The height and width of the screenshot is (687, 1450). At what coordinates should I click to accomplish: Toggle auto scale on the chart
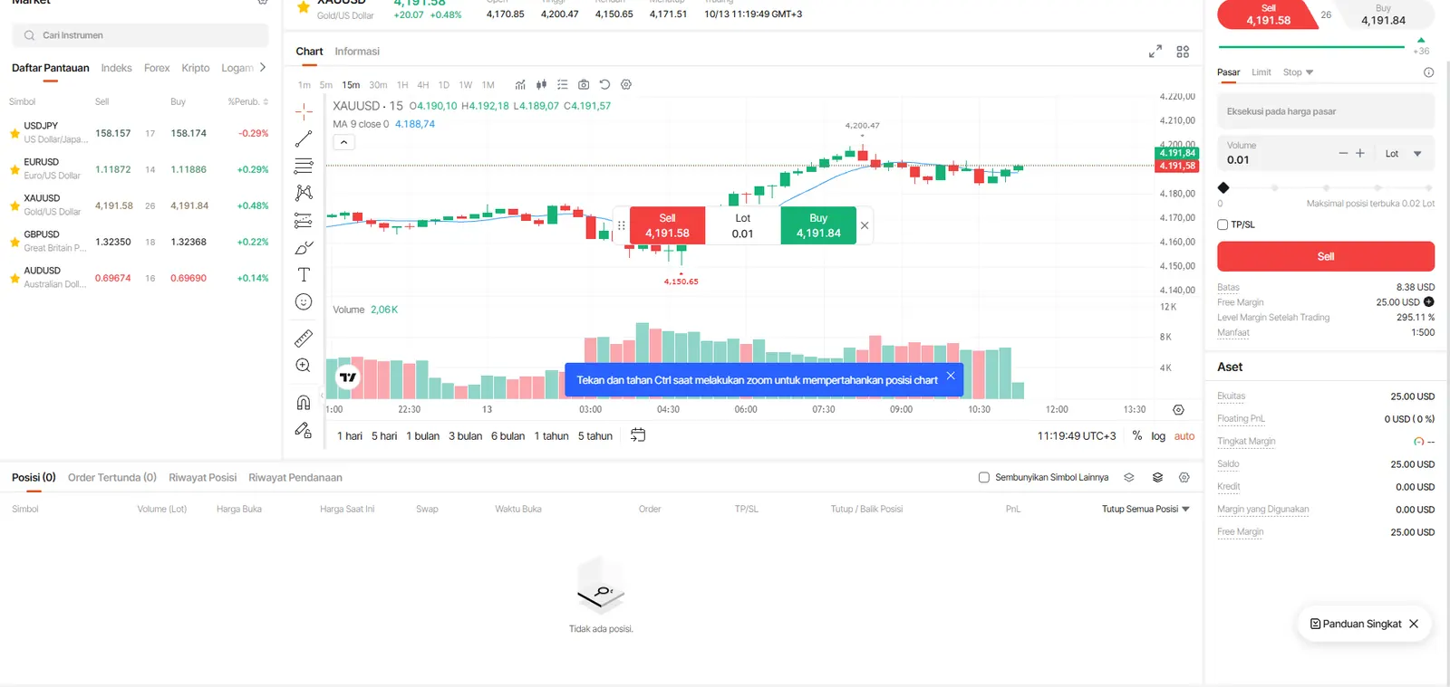(x=1184, y=436)
